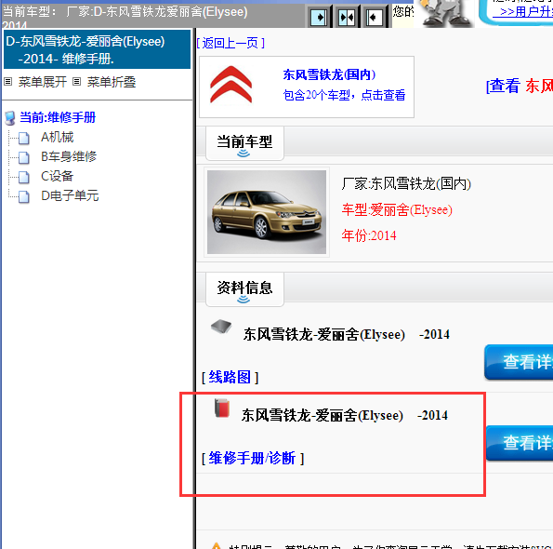
Task: Click the orange warning icon at bottom
Action: pos(216,546)
